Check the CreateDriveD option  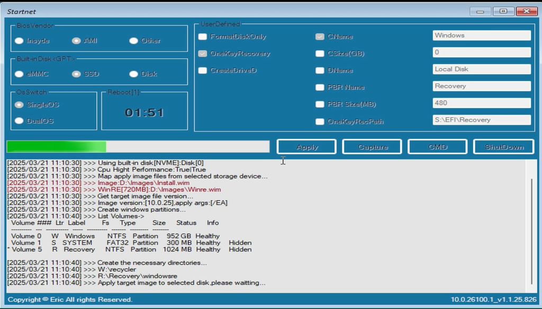point(203,70)
